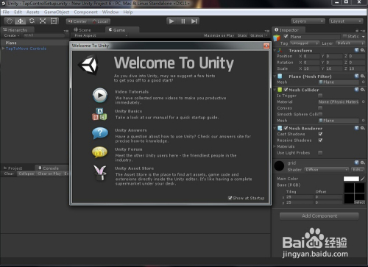Image resolution: width=368 pixels, height=267 pixels.
Task: Select the Rect transform tool
Action: point(54,21)
